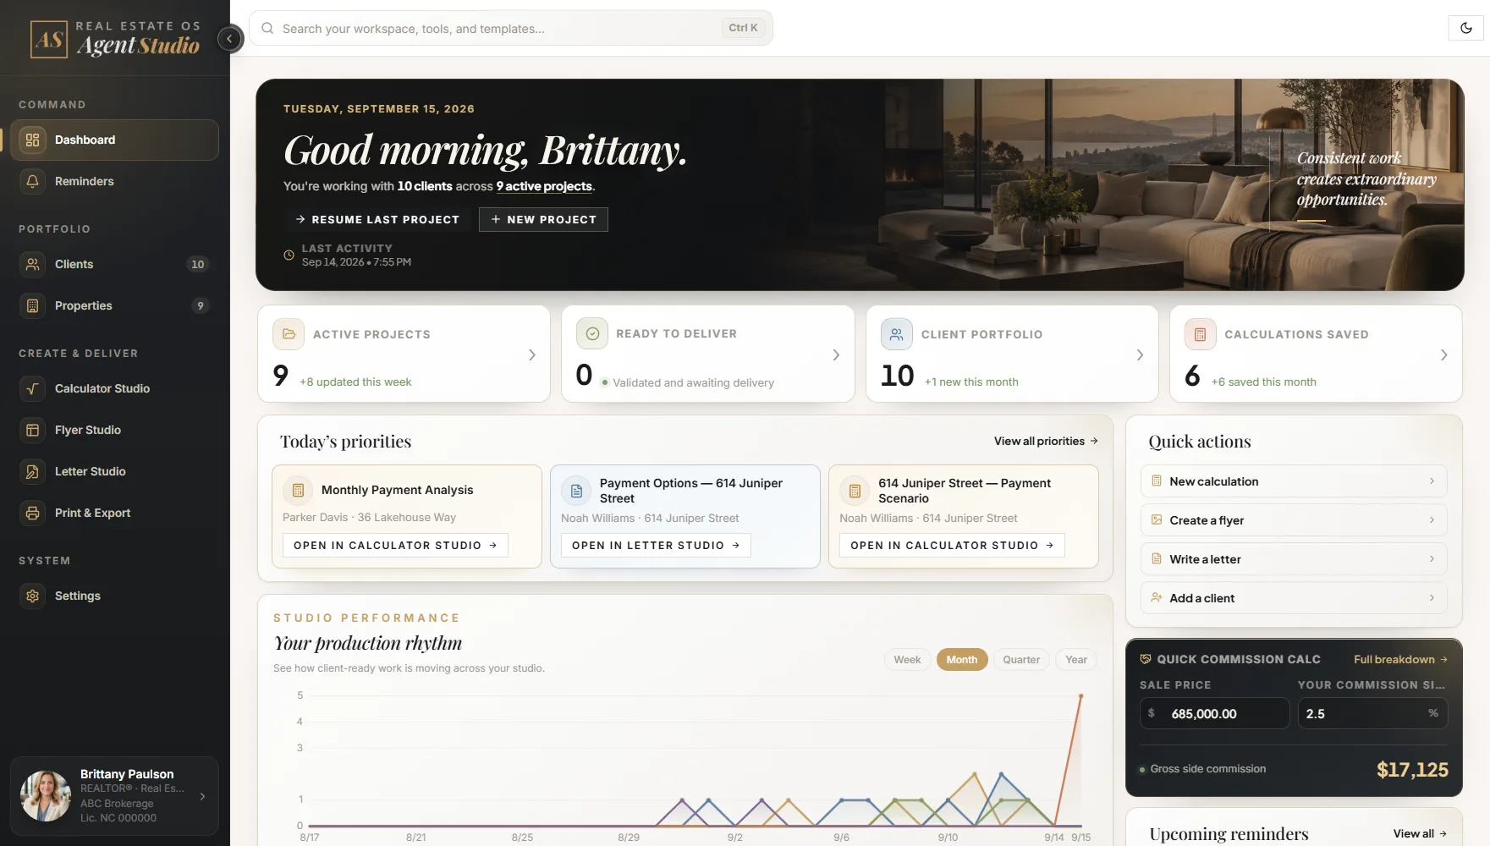Select the Month chart range

pyautogui.click(x=962, y=660)
